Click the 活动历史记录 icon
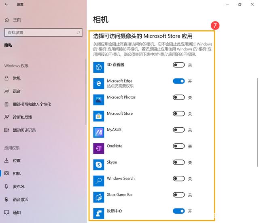The height and width of the screenshot is (223, 259). point(6,130)
